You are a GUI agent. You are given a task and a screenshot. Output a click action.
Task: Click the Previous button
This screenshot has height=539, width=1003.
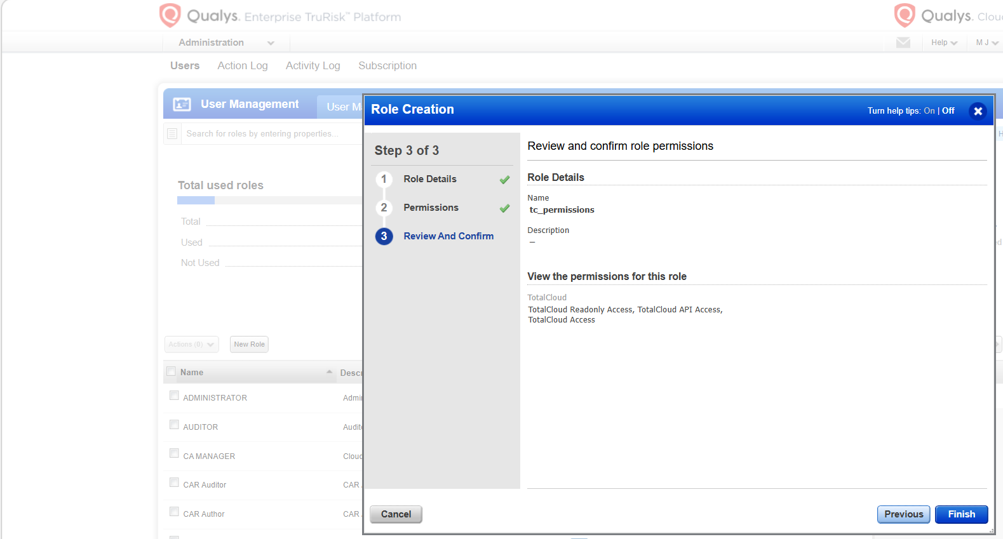pyautogui.click(x=904, y=514)
